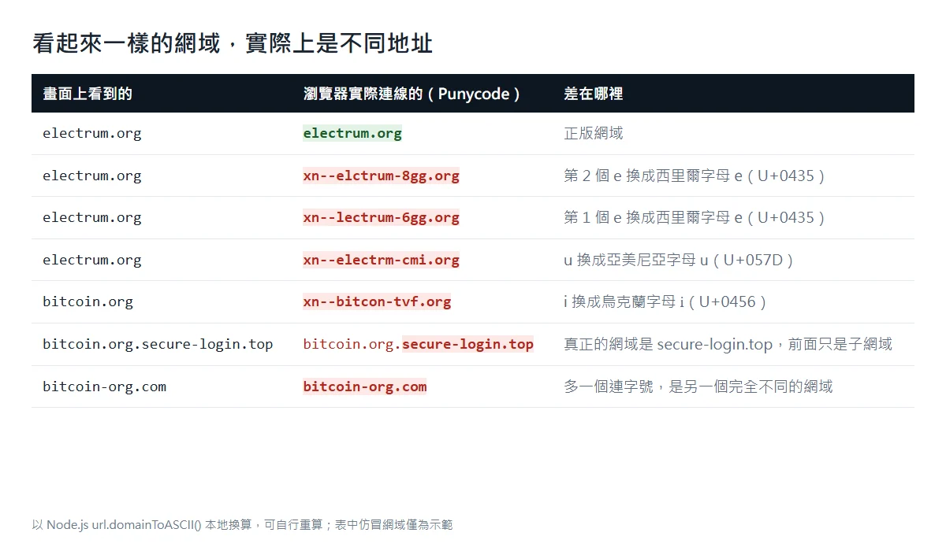
Task: Click displayed electrum.org beside xn--electrm-cmi.org
Action: coord(92,260)
